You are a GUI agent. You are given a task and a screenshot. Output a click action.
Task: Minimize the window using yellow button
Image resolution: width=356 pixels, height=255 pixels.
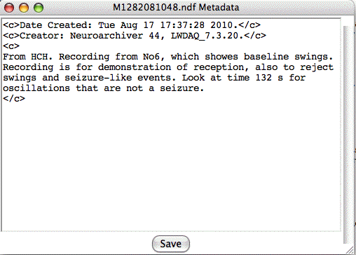24,8
